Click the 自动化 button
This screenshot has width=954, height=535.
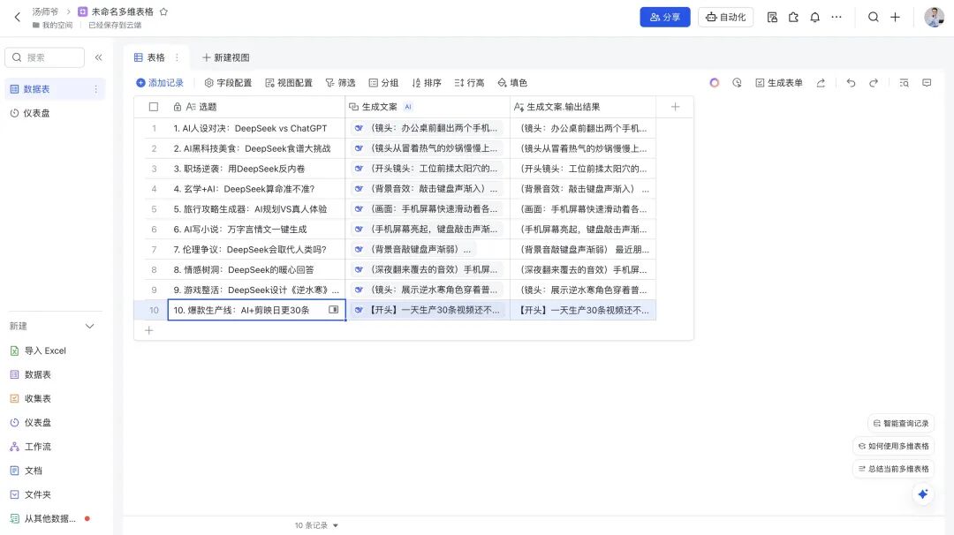click(x=725, y=17)
